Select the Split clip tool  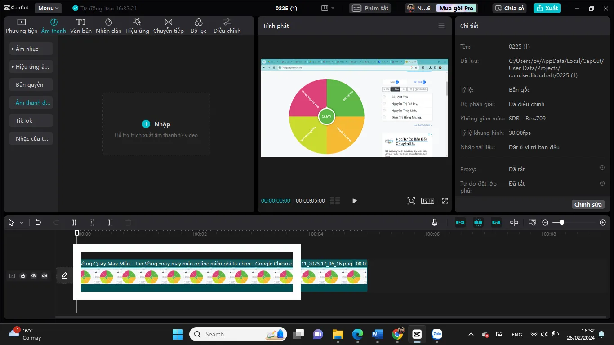point(74,222)
